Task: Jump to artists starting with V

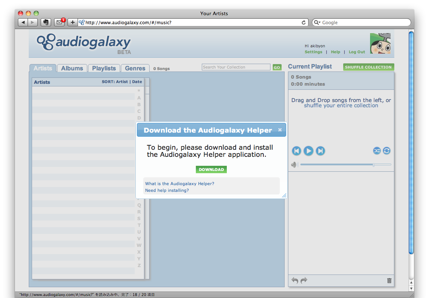Action: [x=139, y=239]
